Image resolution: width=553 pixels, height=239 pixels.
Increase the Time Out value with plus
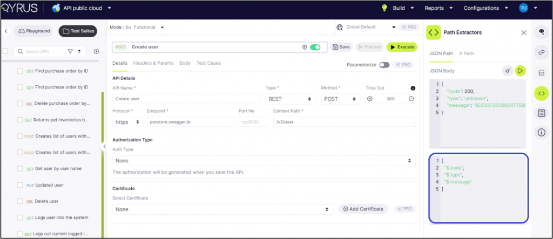click(370, 99)
